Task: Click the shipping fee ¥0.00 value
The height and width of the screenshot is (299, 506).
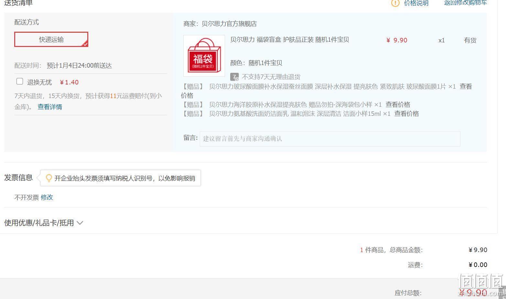Action: (x=478, y=265)
